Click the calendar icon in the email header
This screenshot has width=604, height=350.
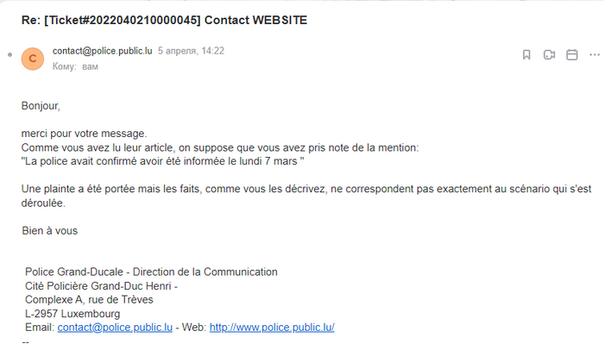(x=571, y=55)
